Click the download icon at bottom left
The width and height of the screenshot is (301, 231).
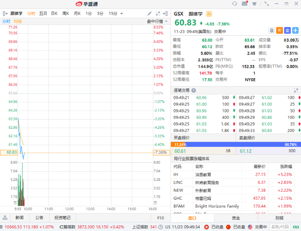click(5, 218)
